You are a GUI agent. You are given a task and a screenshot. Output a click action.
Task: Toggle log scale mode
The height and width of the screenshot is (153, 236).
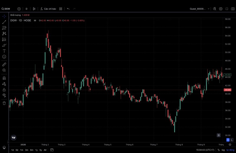223,150
